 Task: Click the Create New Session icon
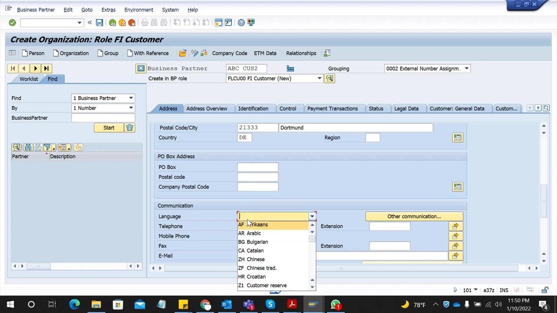(218, 23)
